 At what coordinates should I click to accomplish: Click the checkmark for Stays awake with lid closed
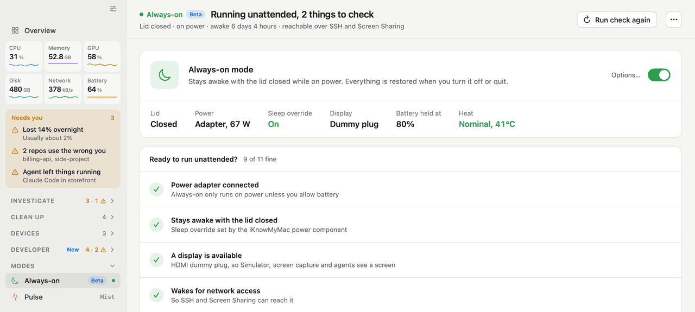(x=156, y=225)
